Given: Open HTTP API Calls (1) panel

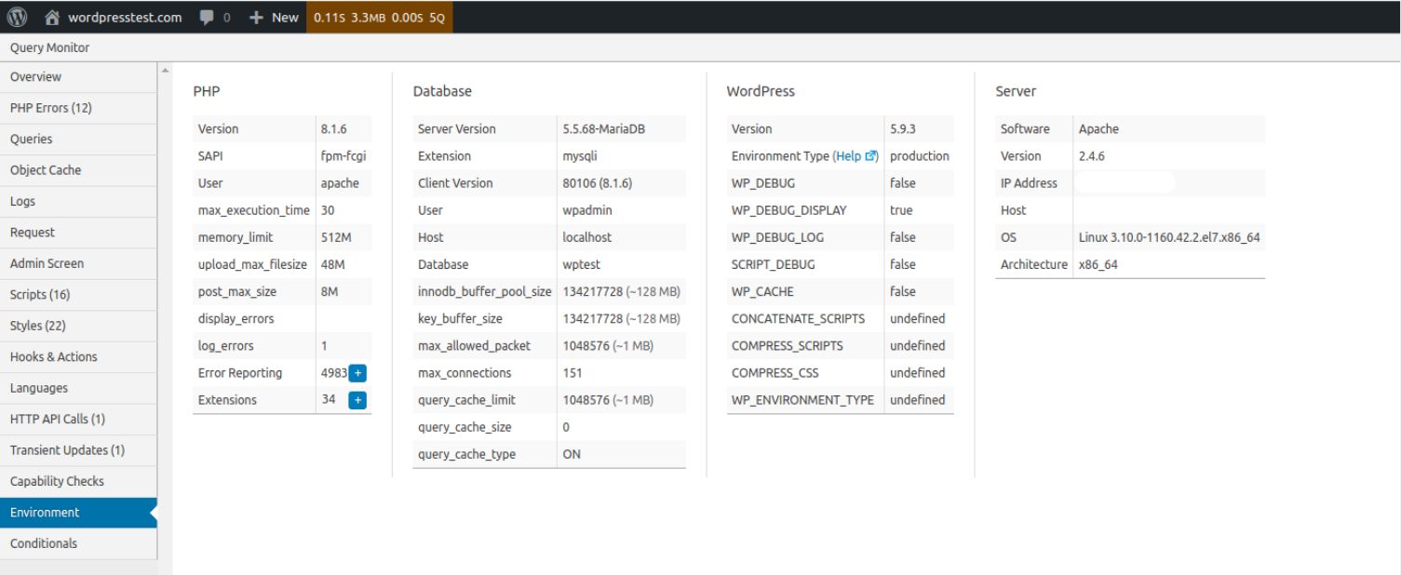Looking at the screenshot, I should (x=78, y=420).
